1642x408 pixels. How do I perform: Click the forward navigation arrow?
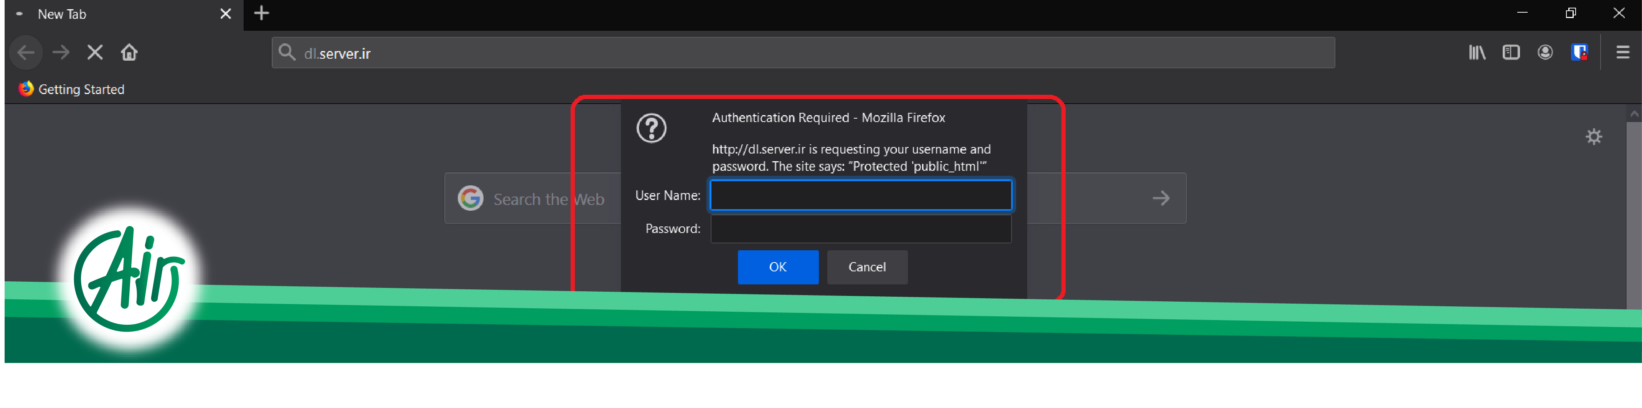pos(61,52)
